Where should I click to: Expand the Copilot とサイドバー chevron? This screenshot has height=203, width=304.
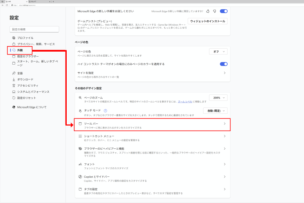[225, 177]
